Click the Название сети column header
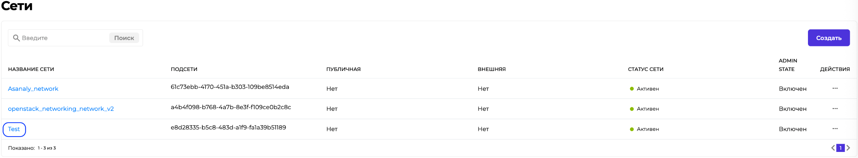The width and height of the screenshot is (858, 158). click(31, 69)
